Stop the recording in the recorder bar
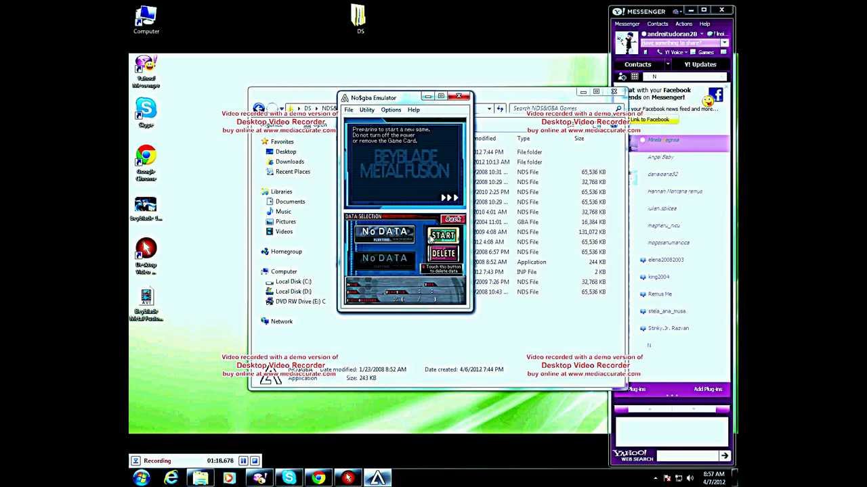 point(255,461)
